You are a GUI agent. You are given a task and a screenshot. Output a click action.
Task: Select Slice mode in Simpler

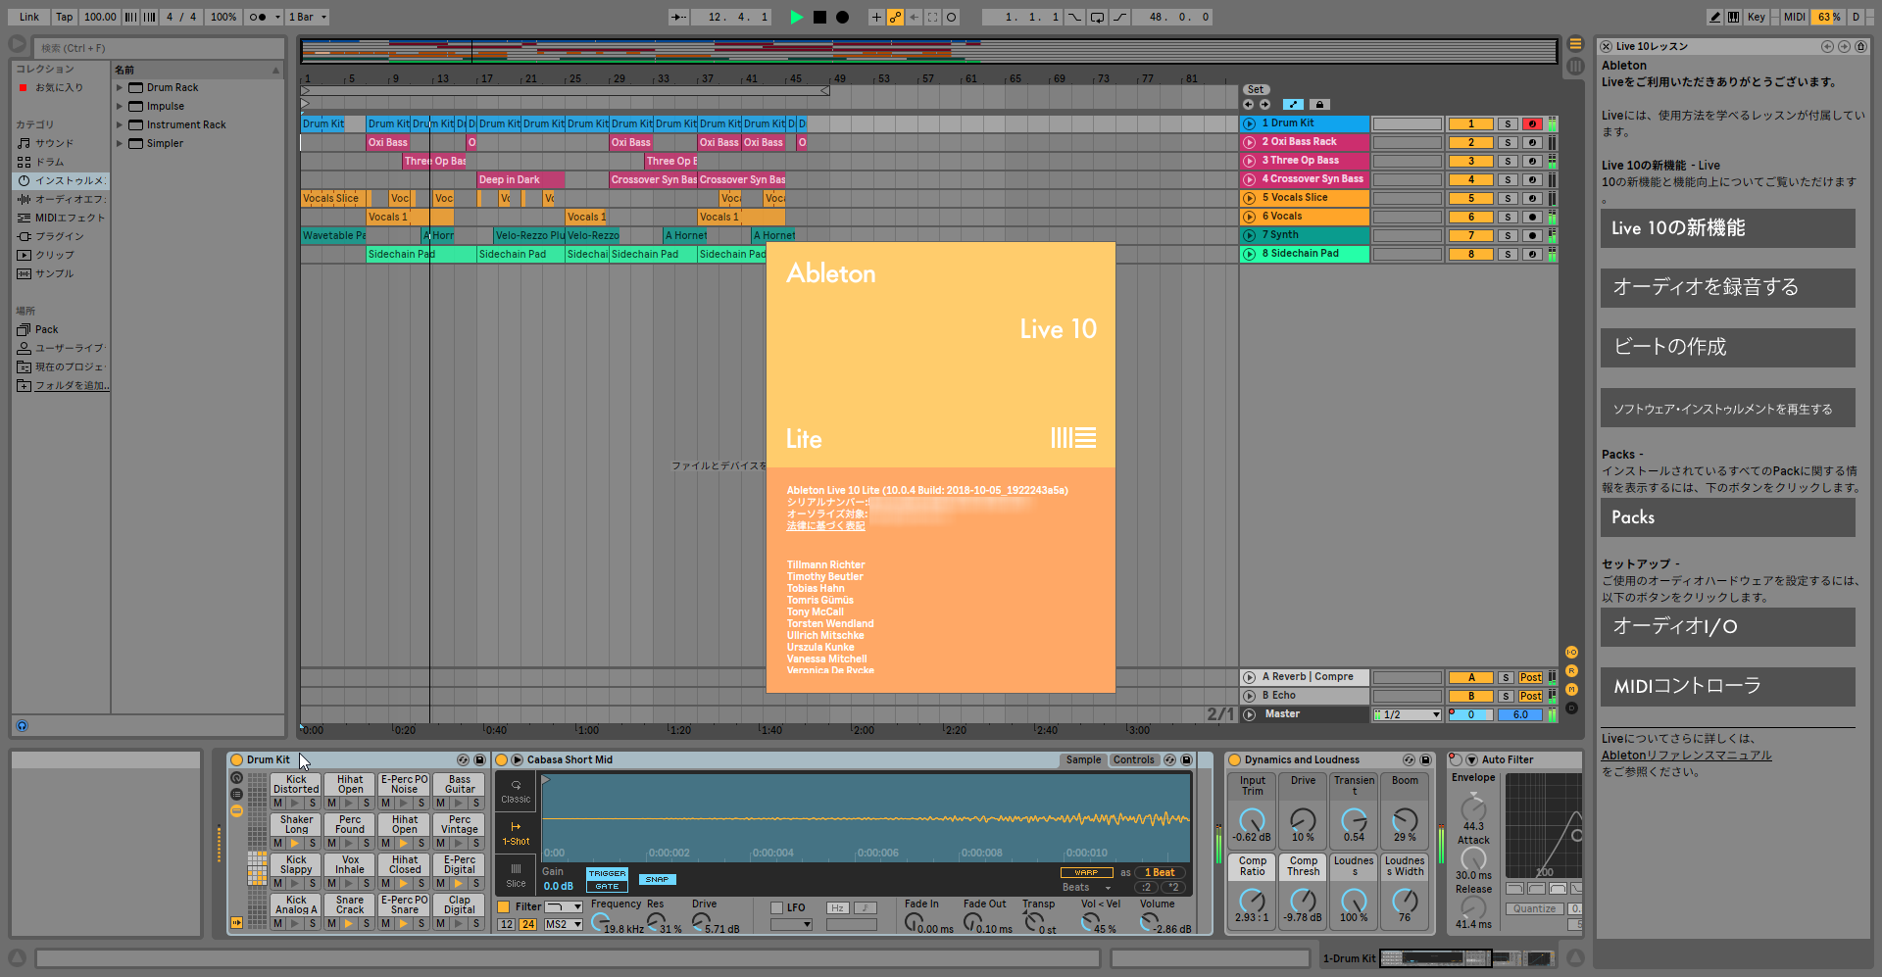pos(516,875)
